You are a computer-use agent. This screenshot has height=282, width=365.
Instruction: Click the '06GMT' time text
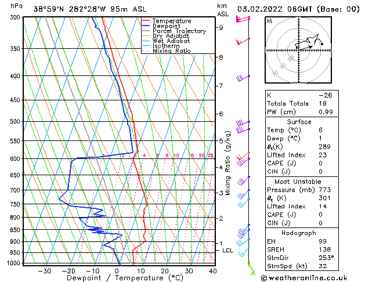point(300,9)
